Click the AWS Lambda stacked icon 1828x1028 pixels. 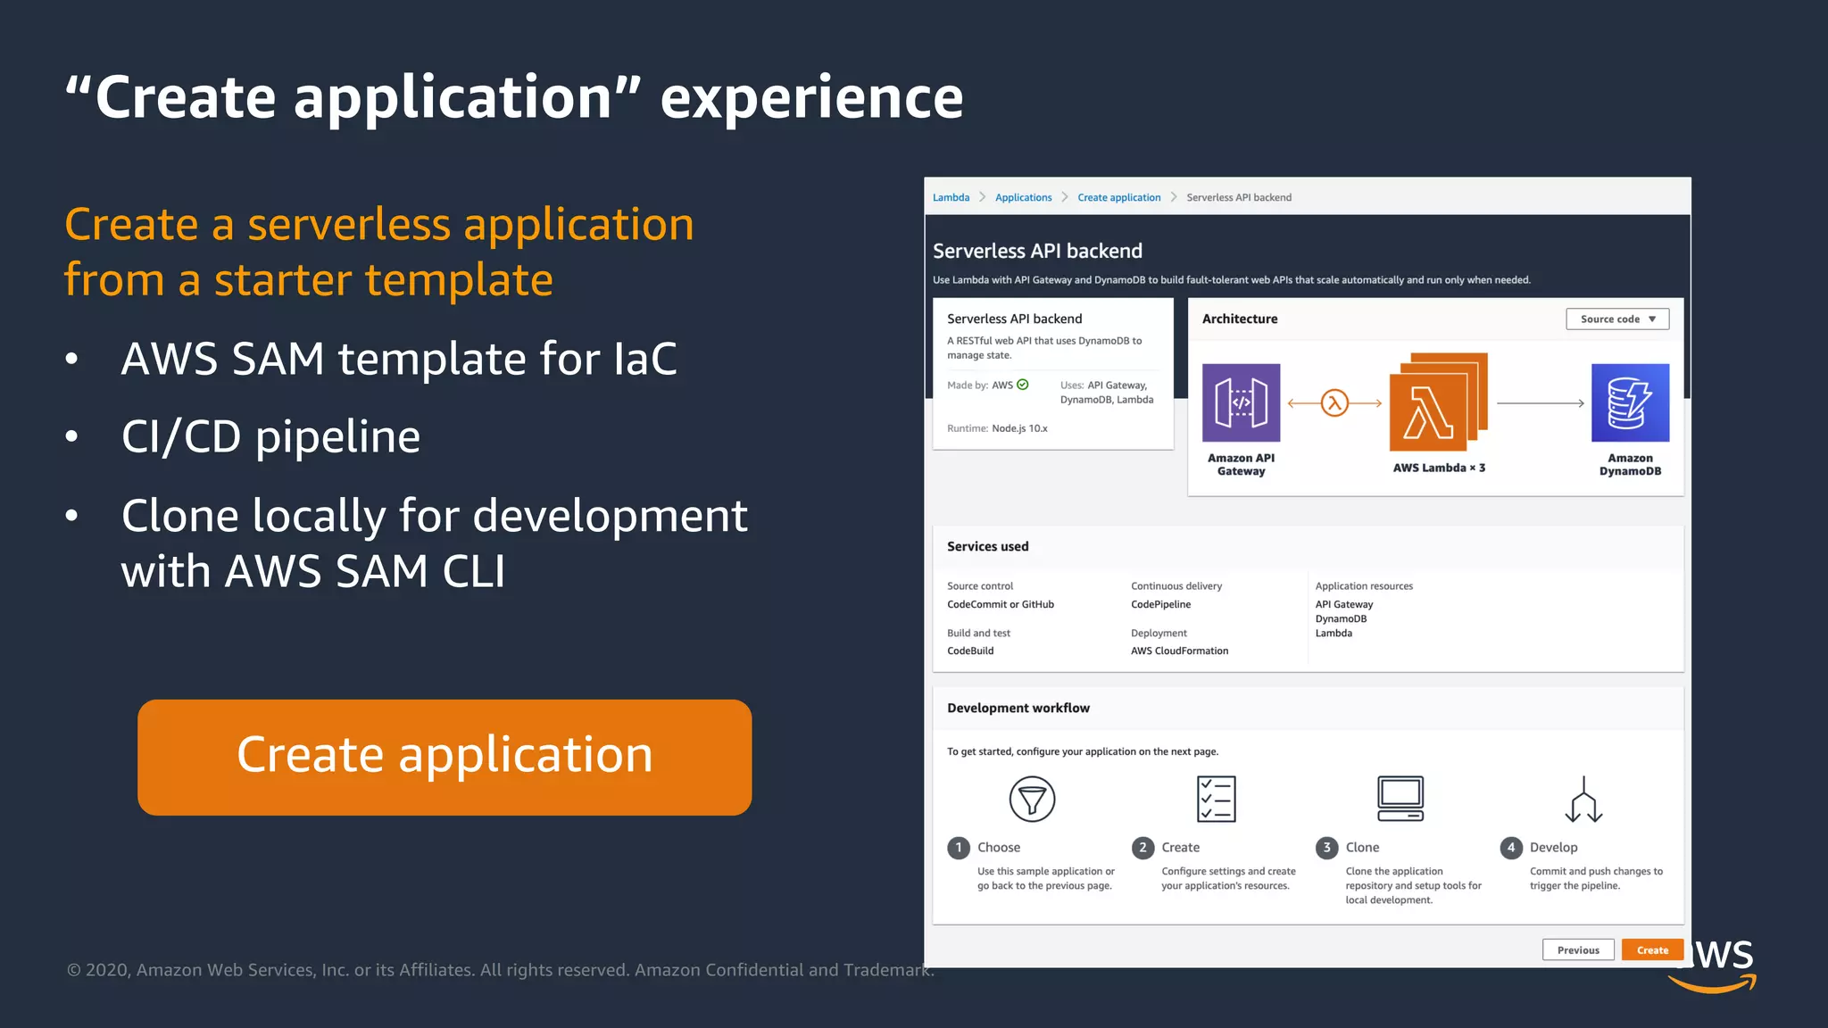pyautogui.click(x=1438, y=402)
